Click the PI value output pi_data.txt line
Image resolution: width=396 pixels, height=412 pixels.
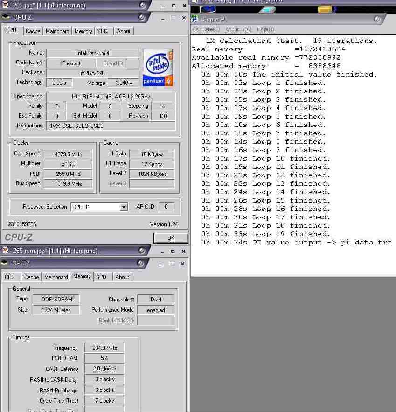coord(296,242)
